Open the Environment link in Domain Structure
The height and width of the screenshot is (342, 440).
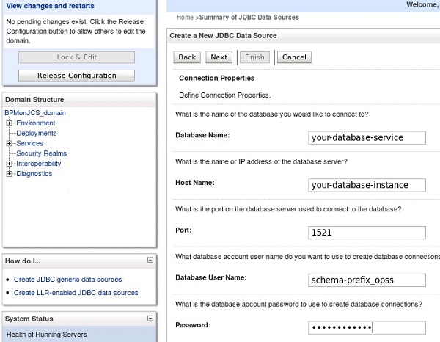pyautogui.click(x=36, y=123)
